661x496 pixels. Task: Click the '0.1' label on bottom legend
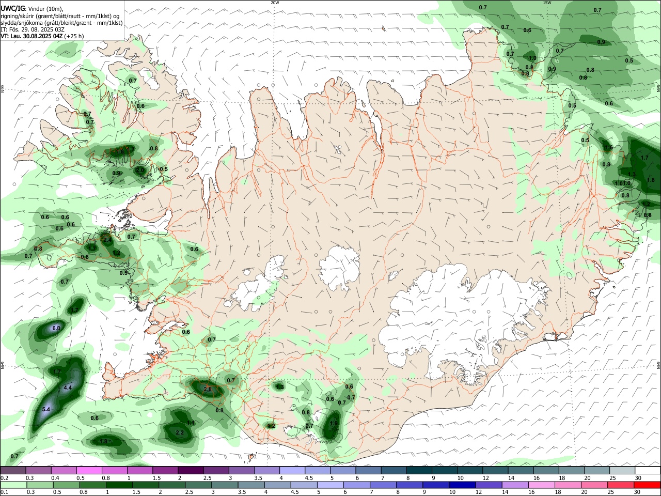tap(4, 492)
